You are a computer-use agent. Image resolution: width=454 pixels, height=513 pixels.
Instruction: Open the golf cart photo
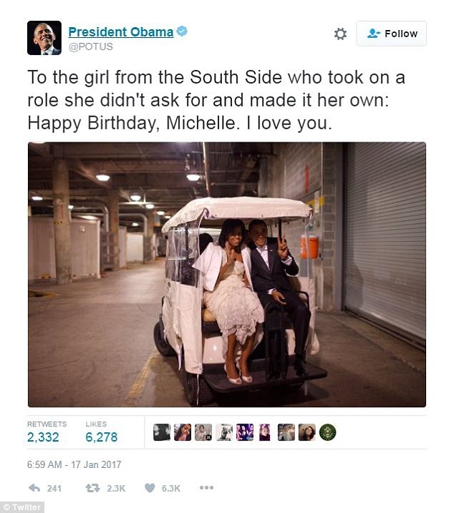227,274
